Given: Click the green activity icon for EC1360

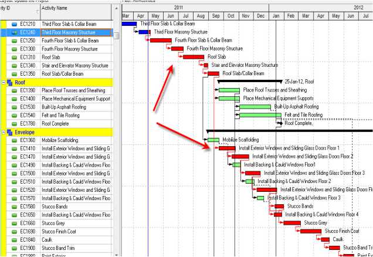Looking at the screenshot, I should click(x=15, y=141).
